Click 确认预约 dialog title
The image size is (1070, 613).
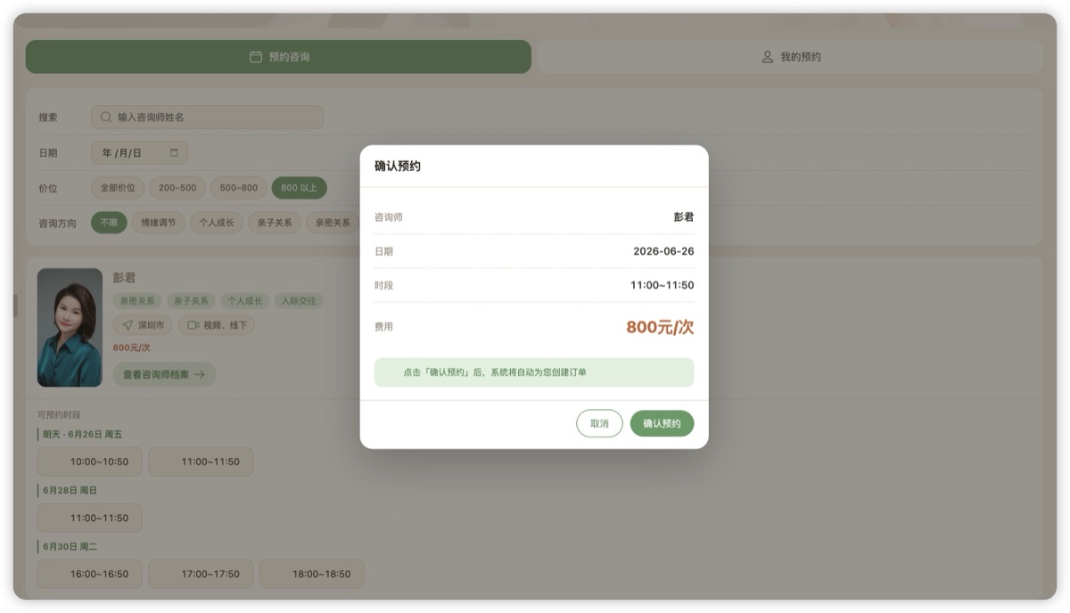(x=398, y=167)
